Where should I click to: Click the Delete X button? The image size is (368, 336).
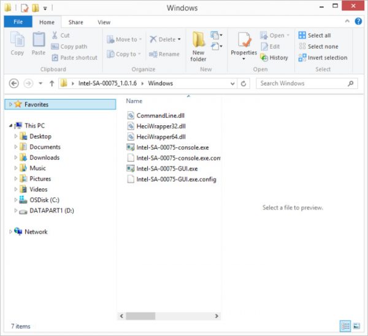tap(165, 39)
